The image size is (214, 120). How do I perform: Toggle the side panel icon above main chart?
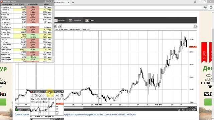pos(195,26)
